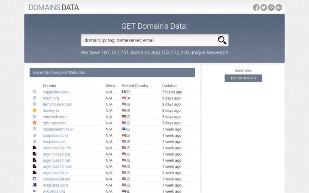Screen dimensions: 309x193
Task: Open the lampistas.com domain link
Action: point(55,136)
